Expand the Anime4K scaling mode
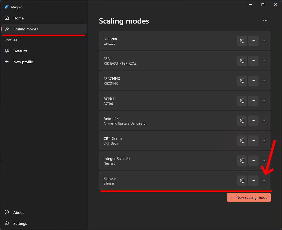Image resolution: width=282 pixels, height=230 pixels. (264, 121)
